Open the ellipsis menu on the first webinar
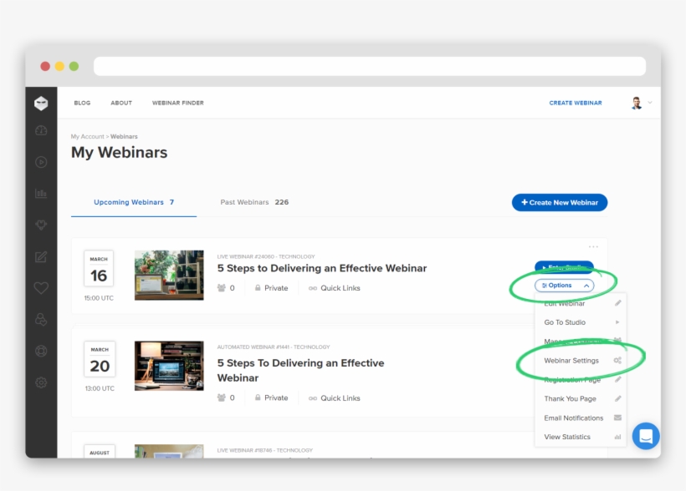 tap(594, 245)
